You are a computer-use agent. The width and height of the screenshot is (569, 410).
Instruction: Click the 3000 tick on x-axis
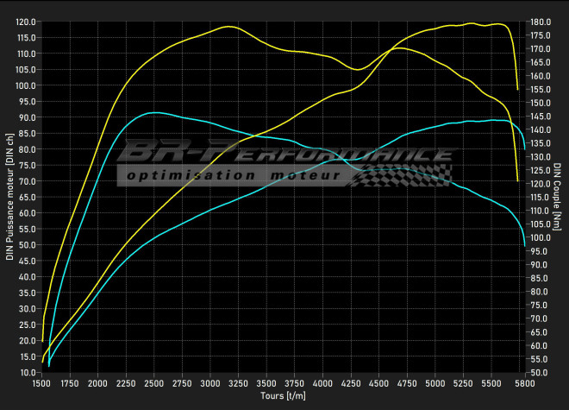click(x=210, y=382)
